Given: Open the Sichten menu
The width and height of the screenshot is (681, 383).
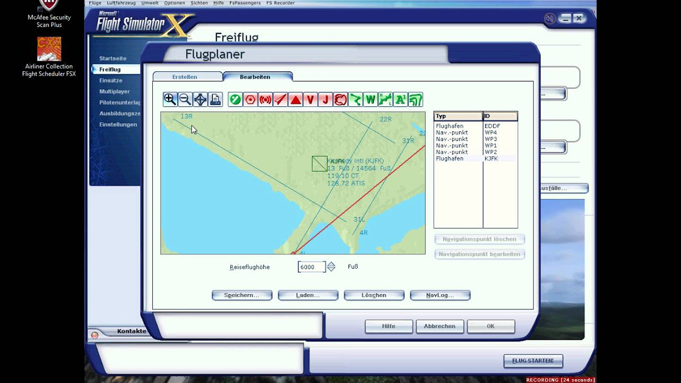Looking at the screenshot, I should (200, 3).
